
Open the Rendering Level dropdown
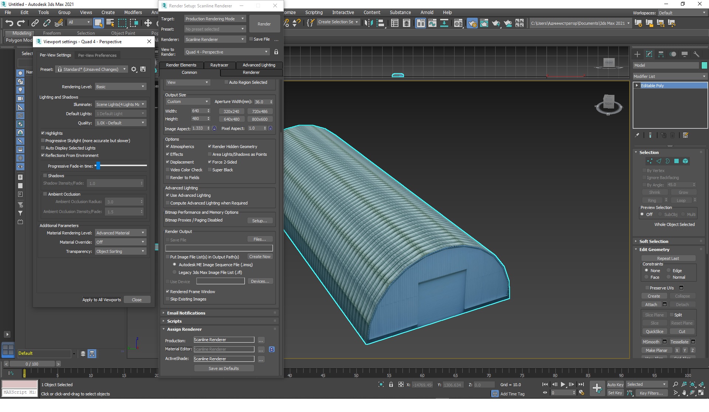pyautogui.click(x=120, y=87)
